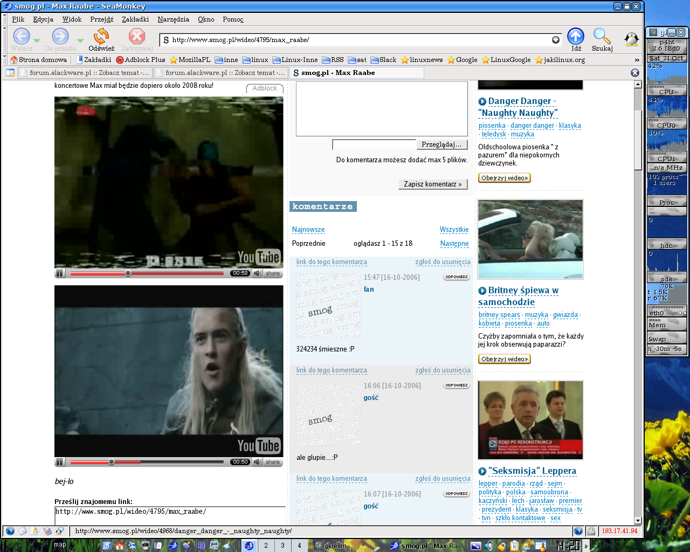
Task: Open home folder icon in taskbar
Action: (x=120, y=546)
